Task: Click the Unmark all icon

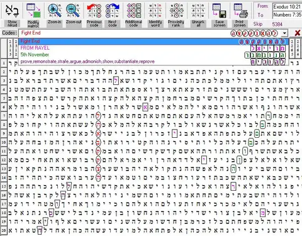Action: pyautogui.click(x=198, y=11)
